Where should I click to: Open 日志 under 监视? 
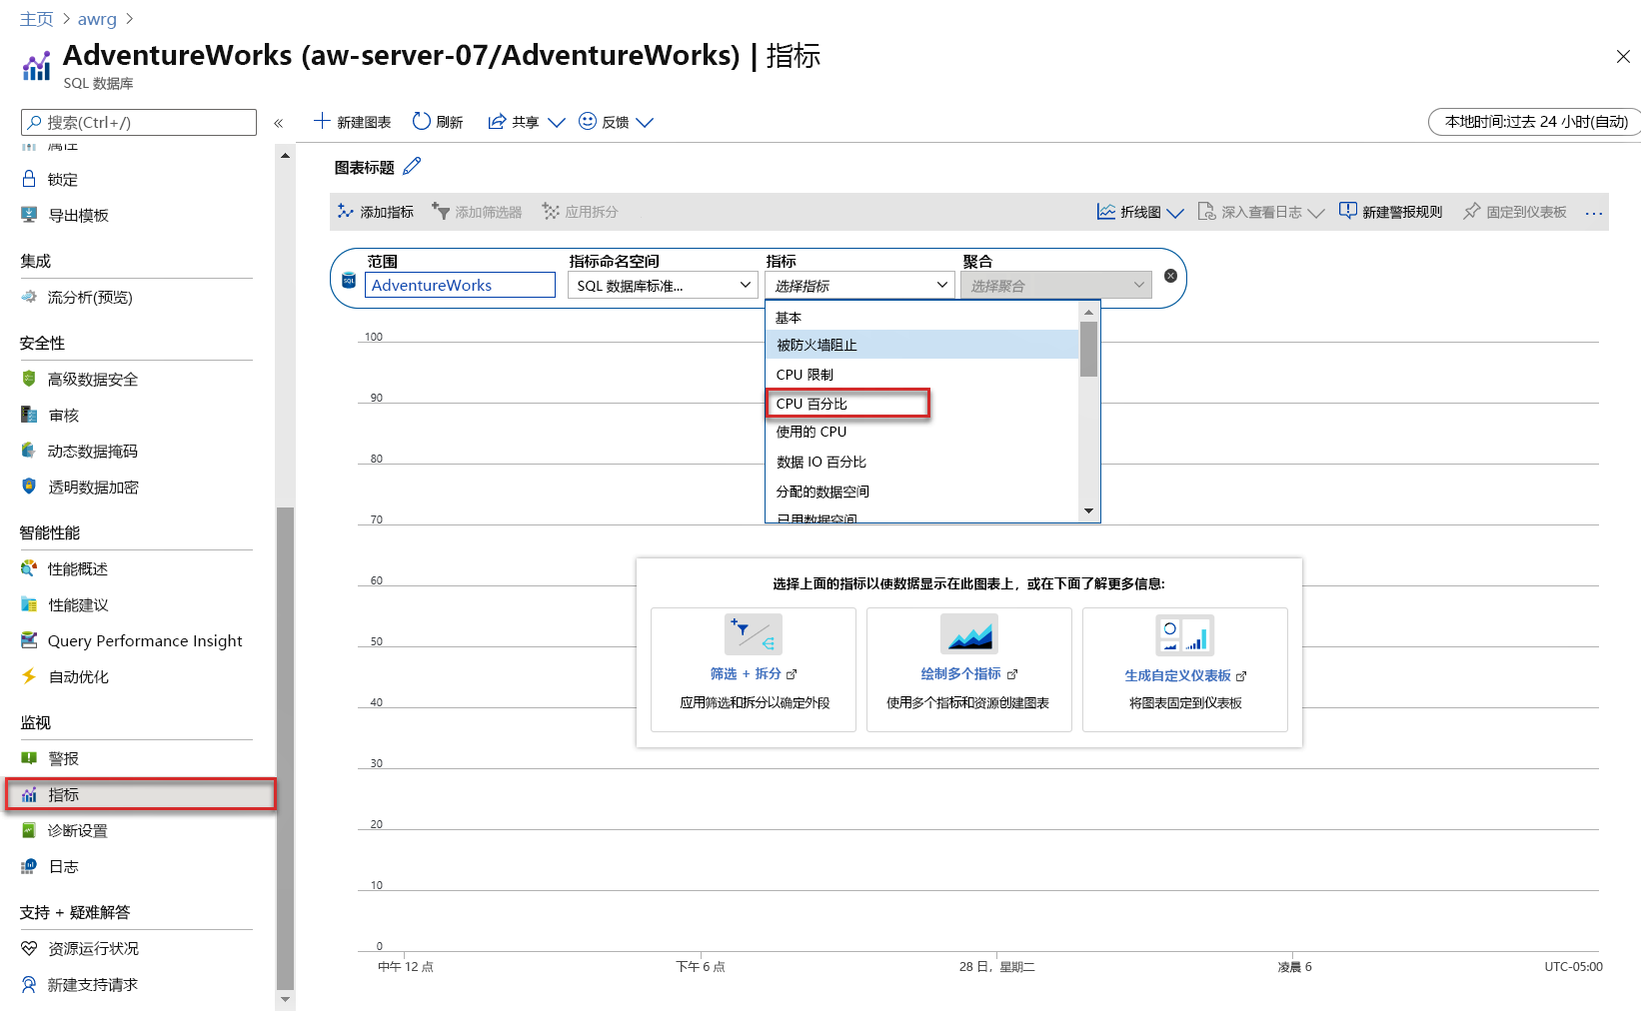coord(63,866)
